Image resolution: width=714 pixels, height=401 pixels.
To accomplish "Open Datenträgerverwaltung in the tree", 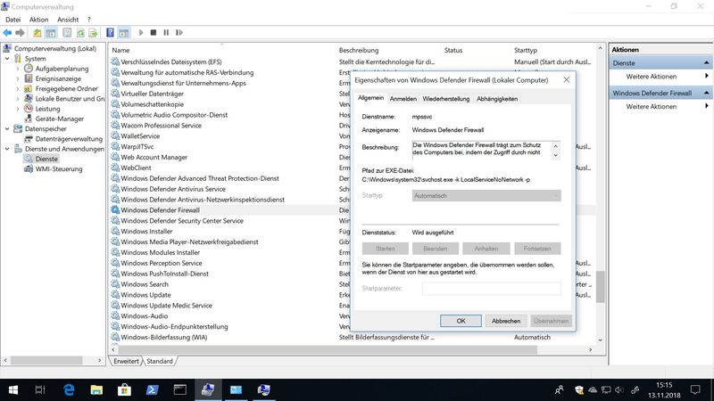I will point(69,139).
